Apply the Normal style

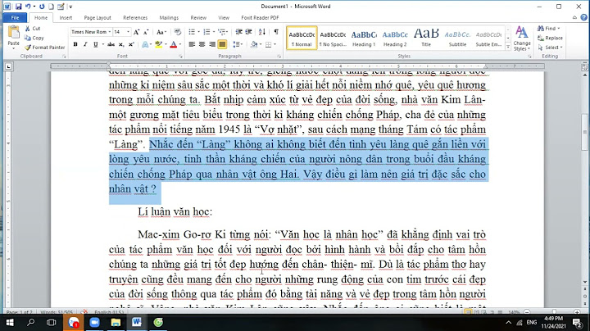click(x=302, y=38)
